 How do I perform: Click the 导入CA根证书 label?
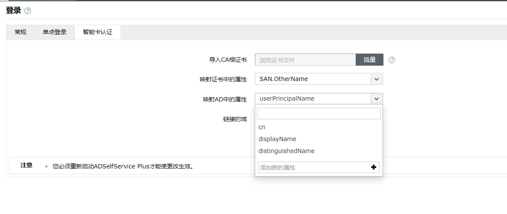coord(228,60)
